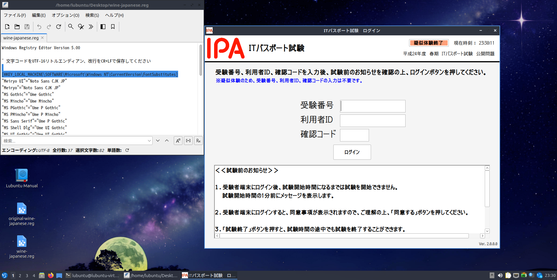Open the clipboard manager tray icon
This screenshot has height=280, width=557.
coord(508,275)
